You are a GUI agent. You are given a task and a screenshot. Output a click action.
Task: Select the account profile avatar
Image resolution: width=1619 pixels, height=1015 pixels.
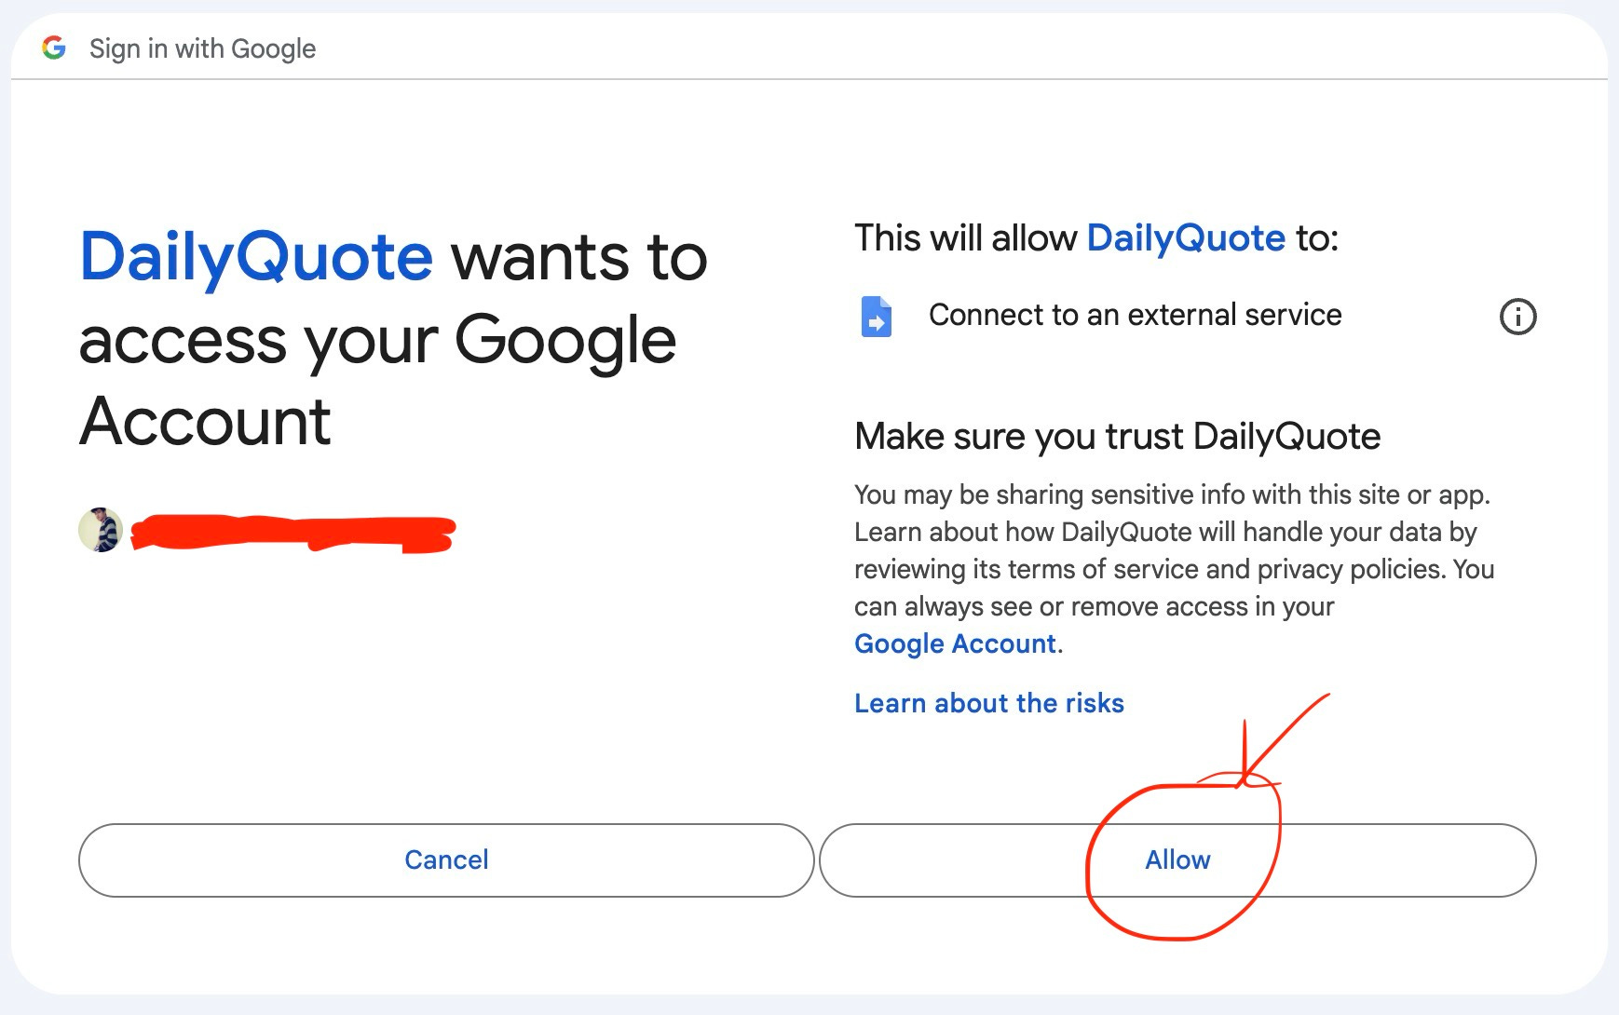click(101, 530)
